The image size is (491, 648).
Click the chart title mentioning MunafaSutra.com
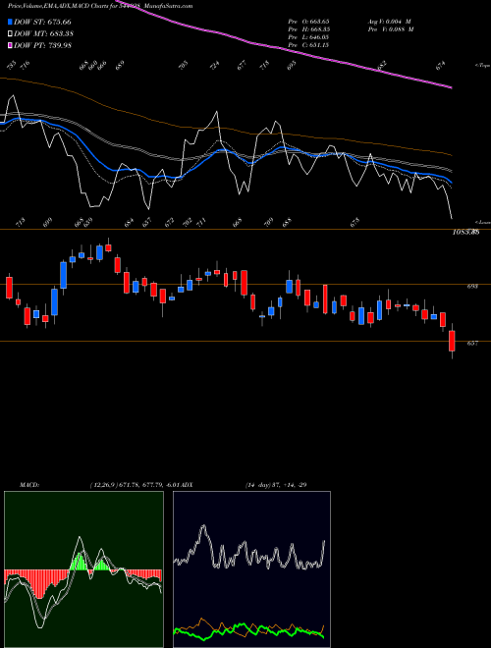100,6
